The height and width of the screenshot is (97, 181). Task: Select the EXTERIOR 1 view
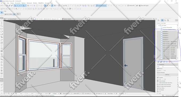click(165, 31)
